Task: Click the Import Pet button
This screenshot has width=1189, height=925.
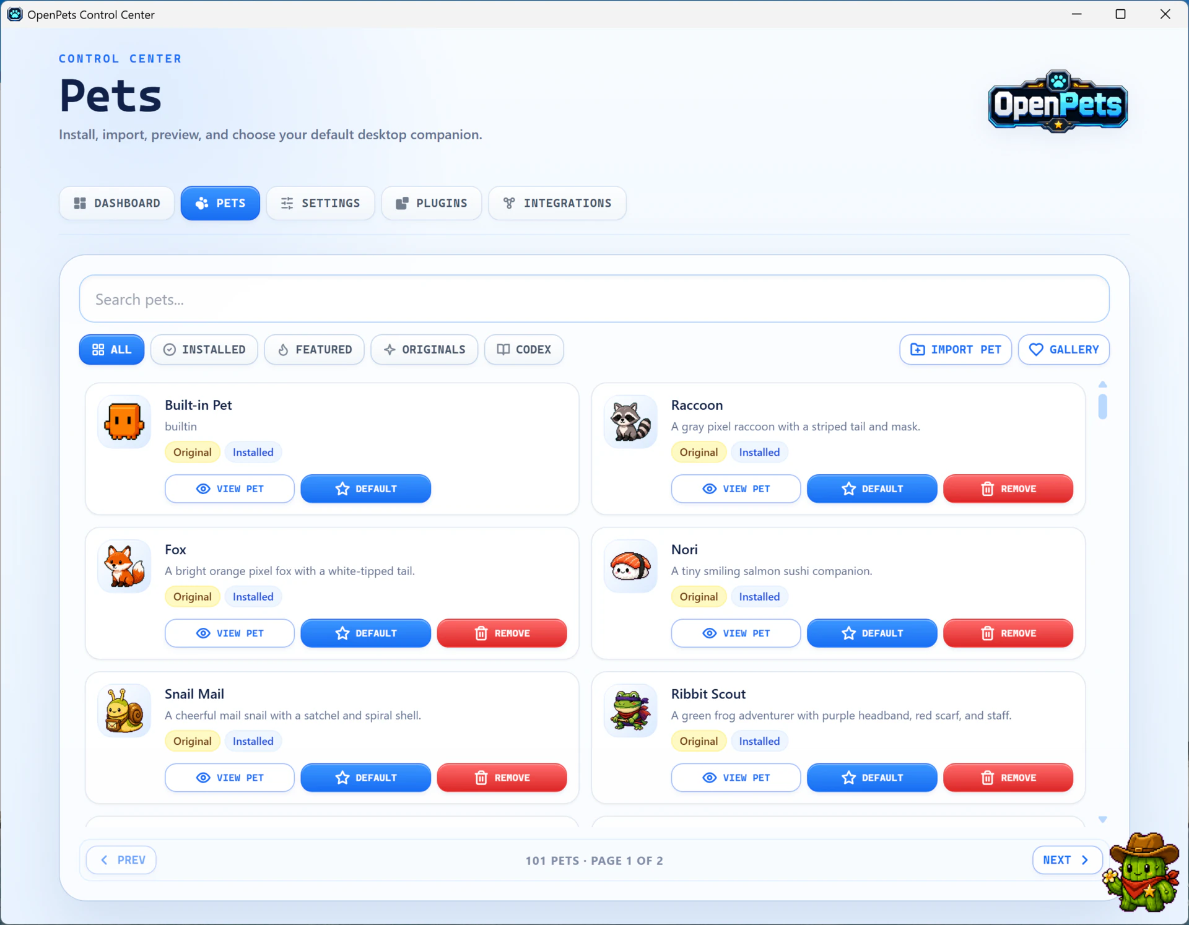Action: pos(955,350)
